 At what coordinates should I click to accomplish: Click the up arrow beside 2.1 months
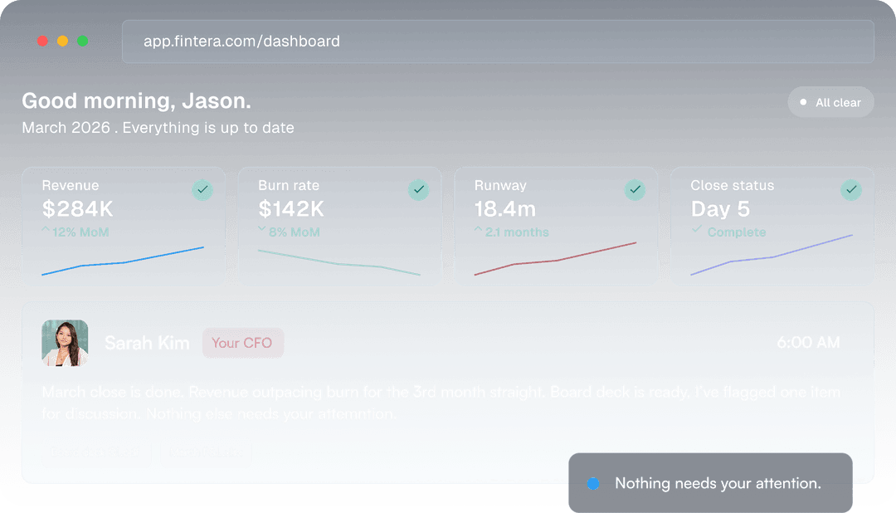pyautogui.click(x=479, y=230)
